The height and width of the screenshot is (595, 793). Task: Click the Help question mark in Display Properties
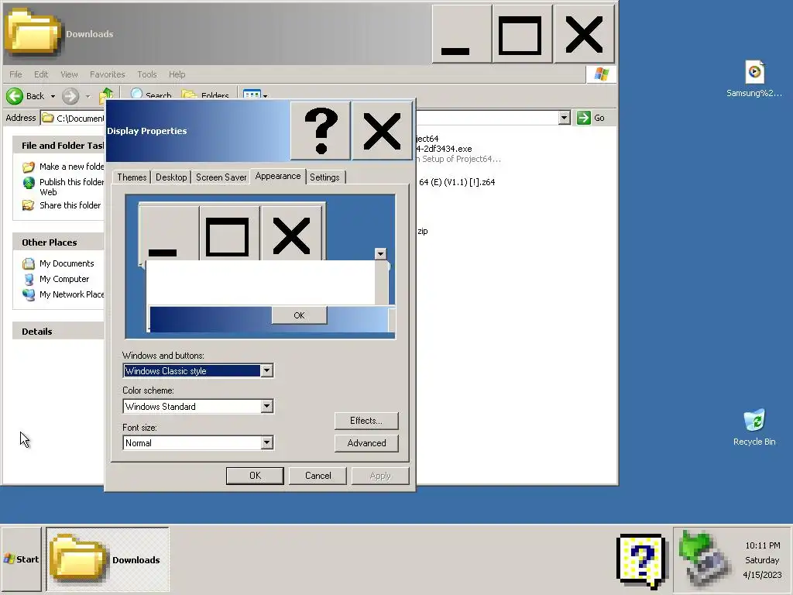(321, 130)
